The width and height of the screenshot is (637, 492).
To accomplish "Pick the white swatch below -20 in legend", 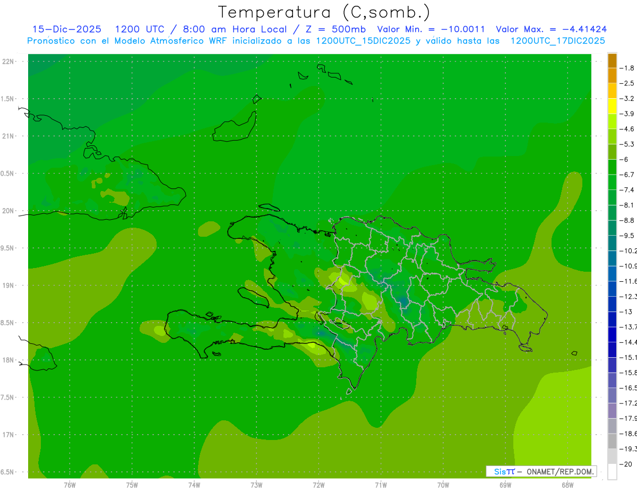I will click(x=612, y=472).
